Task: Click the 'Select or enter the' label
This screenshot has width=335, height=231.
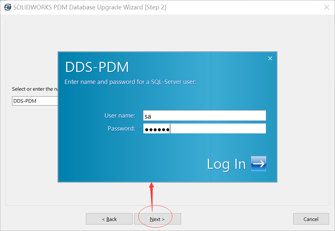Action: tap(35, 89)
